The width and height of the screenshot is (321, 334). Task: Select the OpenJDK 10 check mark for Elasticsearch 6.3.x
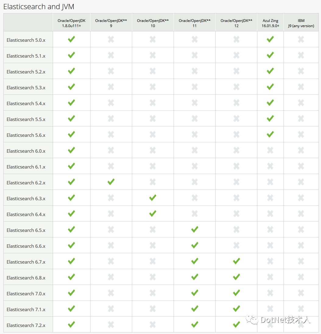click(153, 198)
